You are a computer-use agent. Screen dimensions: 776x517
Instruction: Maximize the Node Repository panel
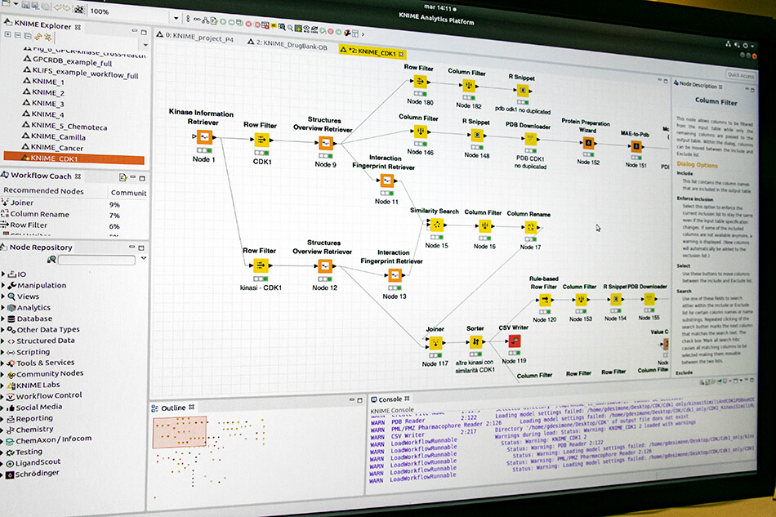pos(141,247)
